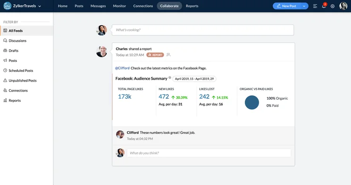
Task: Click the shared-with people icon next to REPORT
Action: 168,54
